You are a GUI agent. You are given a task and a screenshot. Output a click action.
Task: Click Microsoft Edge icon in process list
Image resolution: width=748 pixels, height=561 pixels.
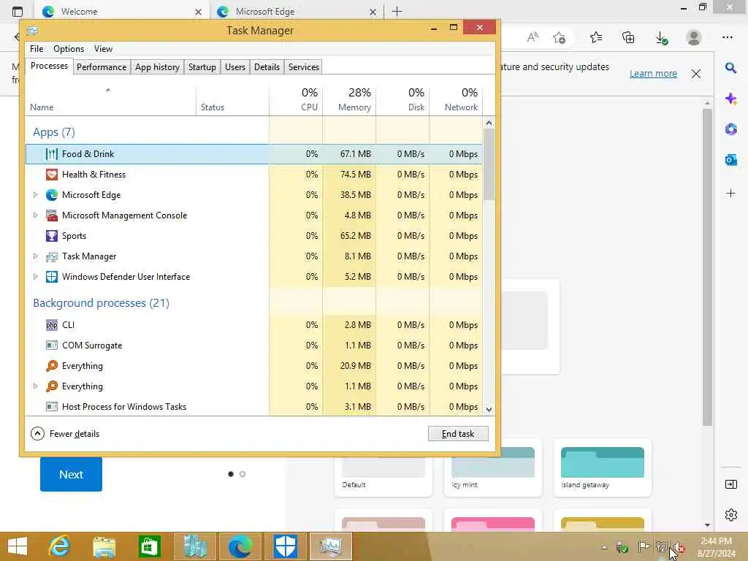[x=52, y=195]
